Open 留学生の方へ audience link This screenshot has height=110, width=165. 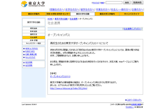tap(87, 10)
